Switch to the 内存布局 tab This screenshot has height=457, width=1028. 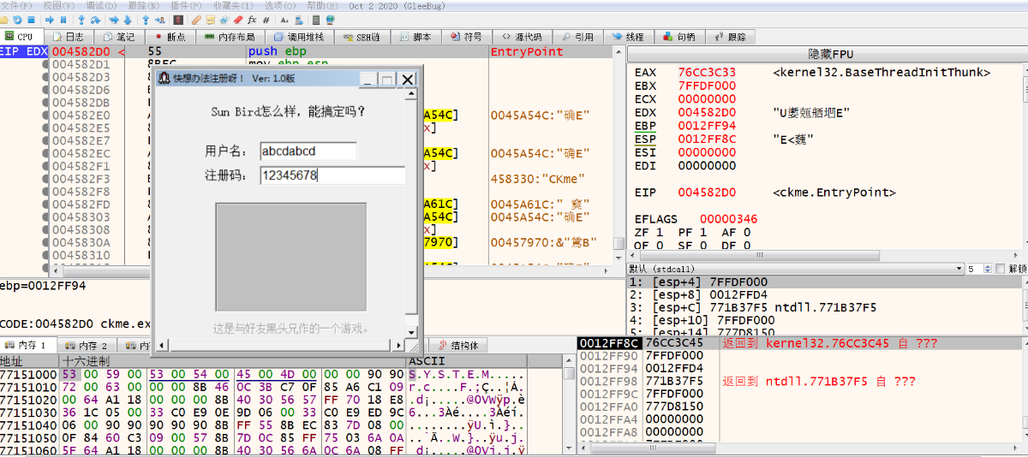[x=230, y=37]
